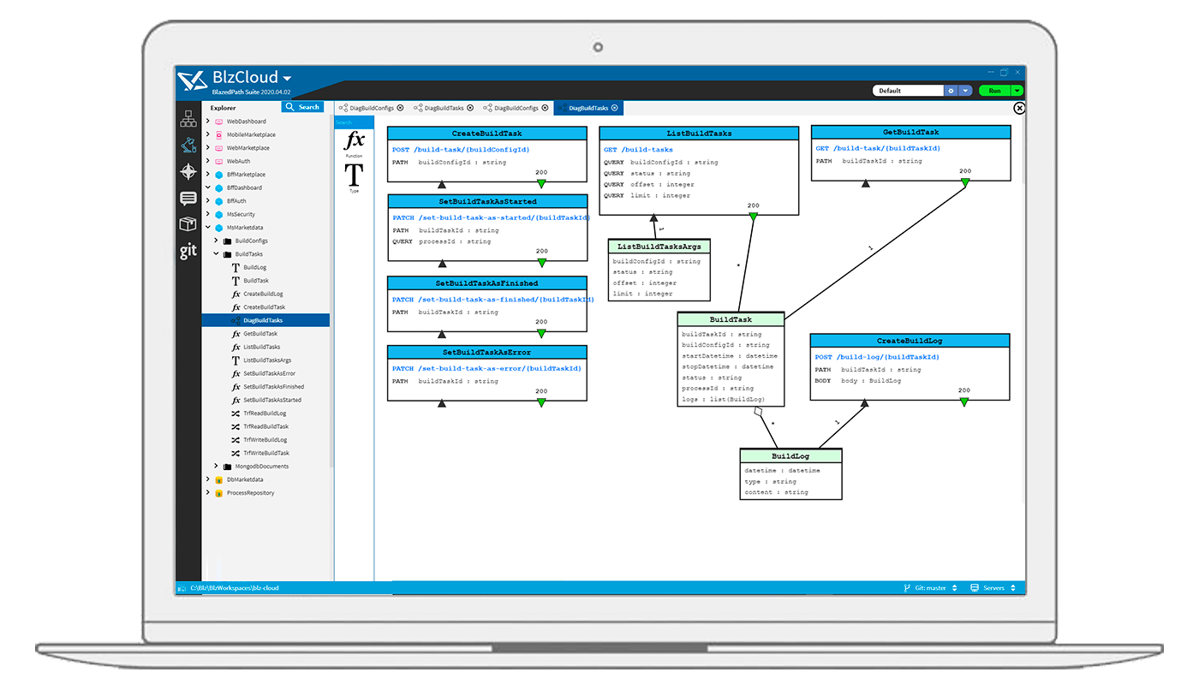Open CreateBuildLog function in the tree
The image size is (1199, 690).
tap(263, 294)
